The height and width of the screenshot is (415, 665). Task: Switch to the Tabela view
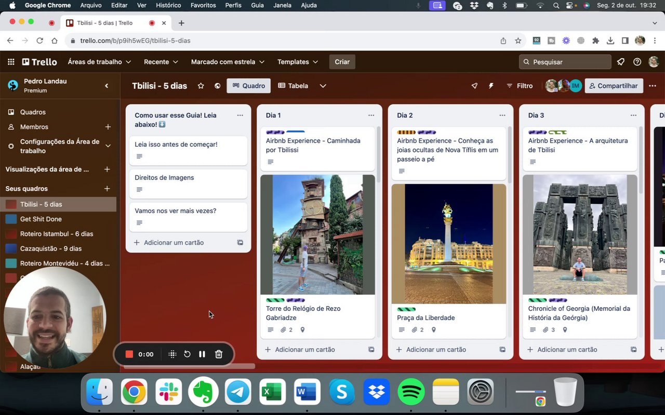coord(293,86)
